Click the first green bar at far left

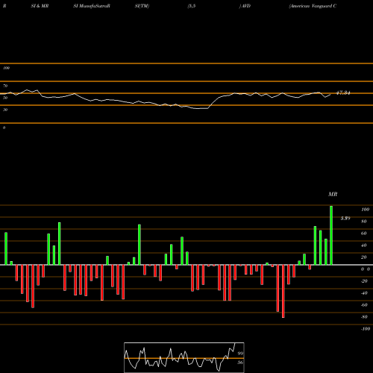6,248
